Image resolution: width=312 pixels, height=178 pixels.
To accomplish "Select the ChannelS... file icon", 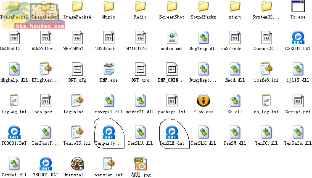I will tap(267, 37).
